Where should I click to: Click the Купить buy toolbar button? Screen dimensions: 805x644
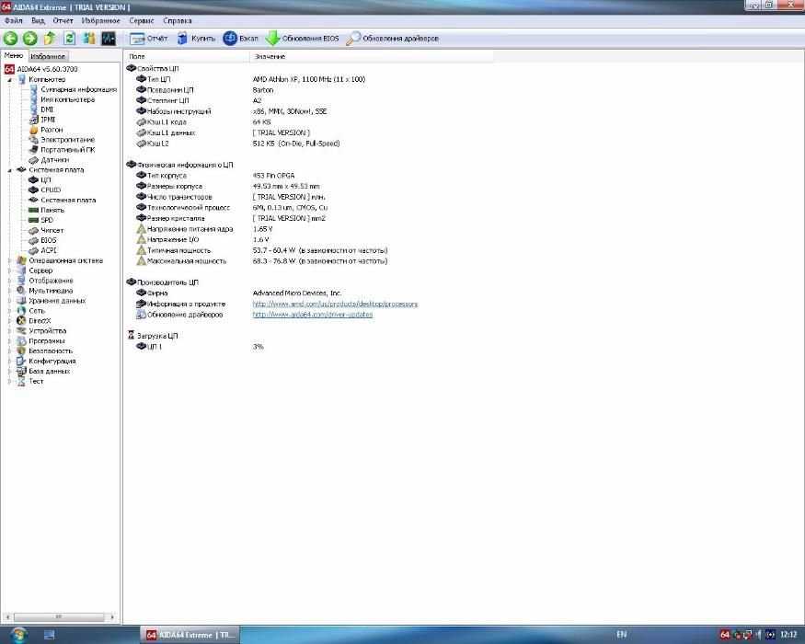[x=196, y=39]
